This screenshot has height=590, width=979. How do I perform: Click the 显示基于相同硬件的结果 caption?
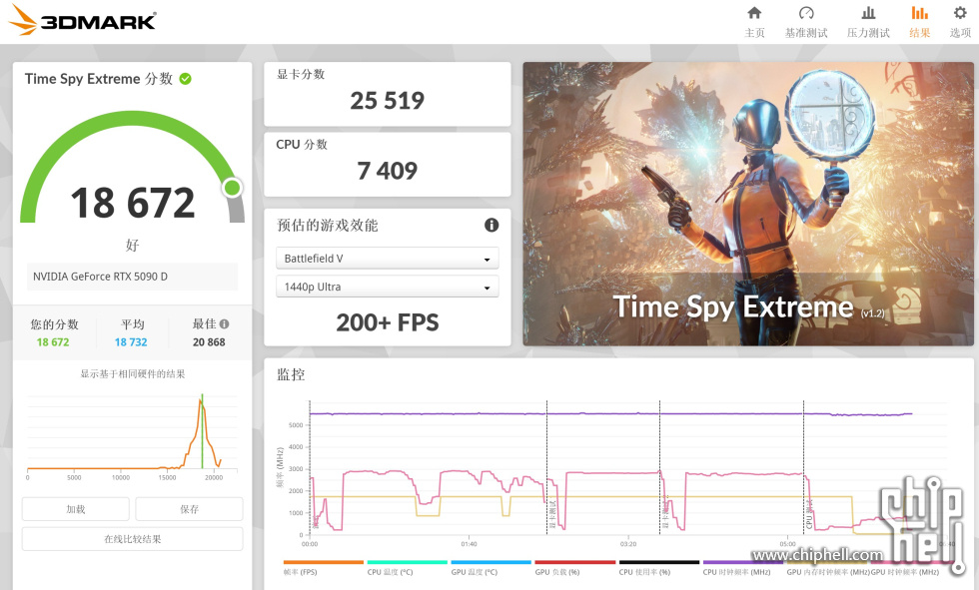(132, 373)
